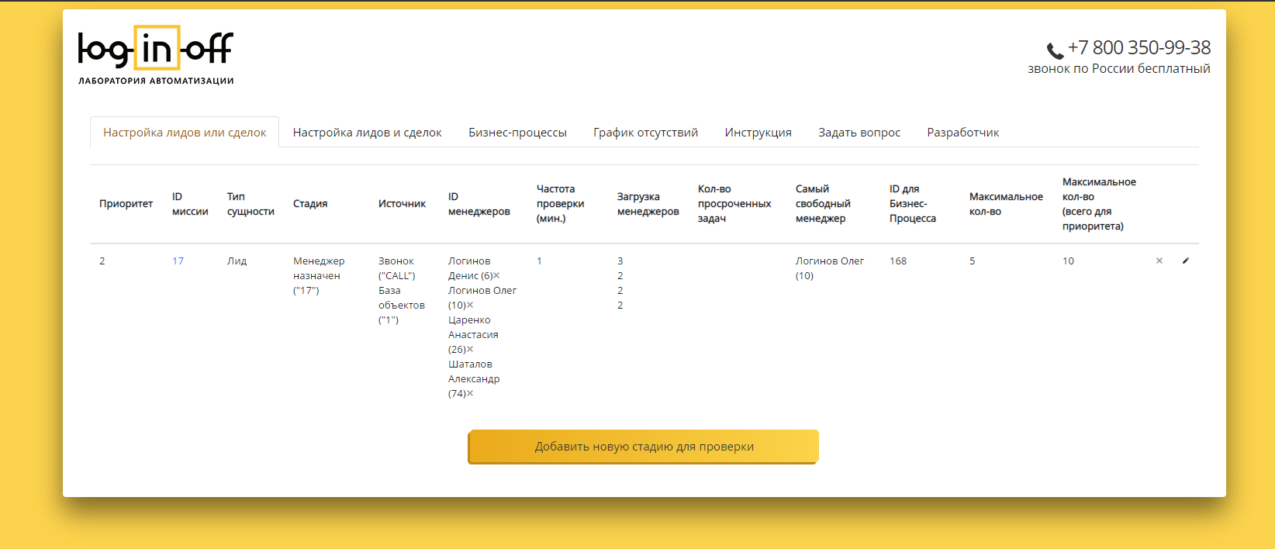Remove manager Царенко Анастасия (26) via its X
This screenshot has height=549, width=1275.
470,350
